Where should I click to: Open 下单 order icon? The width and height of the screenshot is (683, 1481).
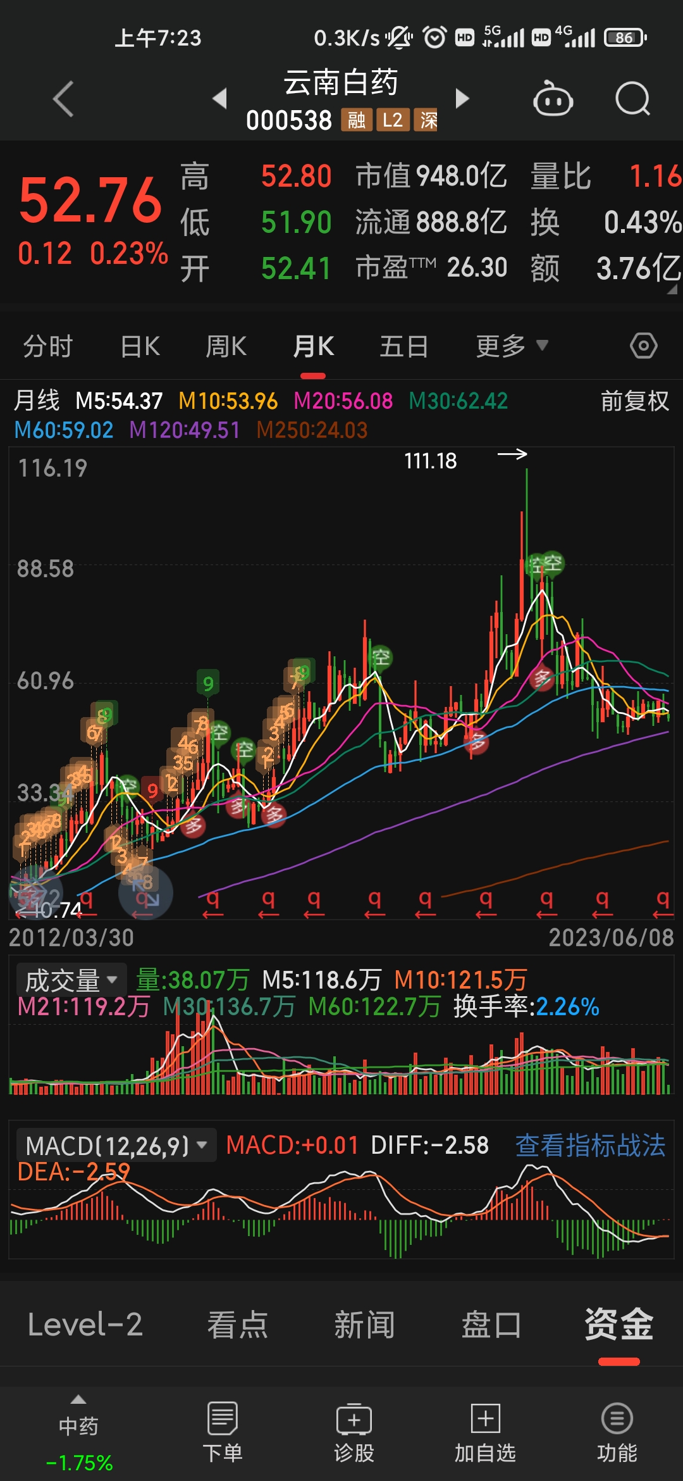(223, 1432)
